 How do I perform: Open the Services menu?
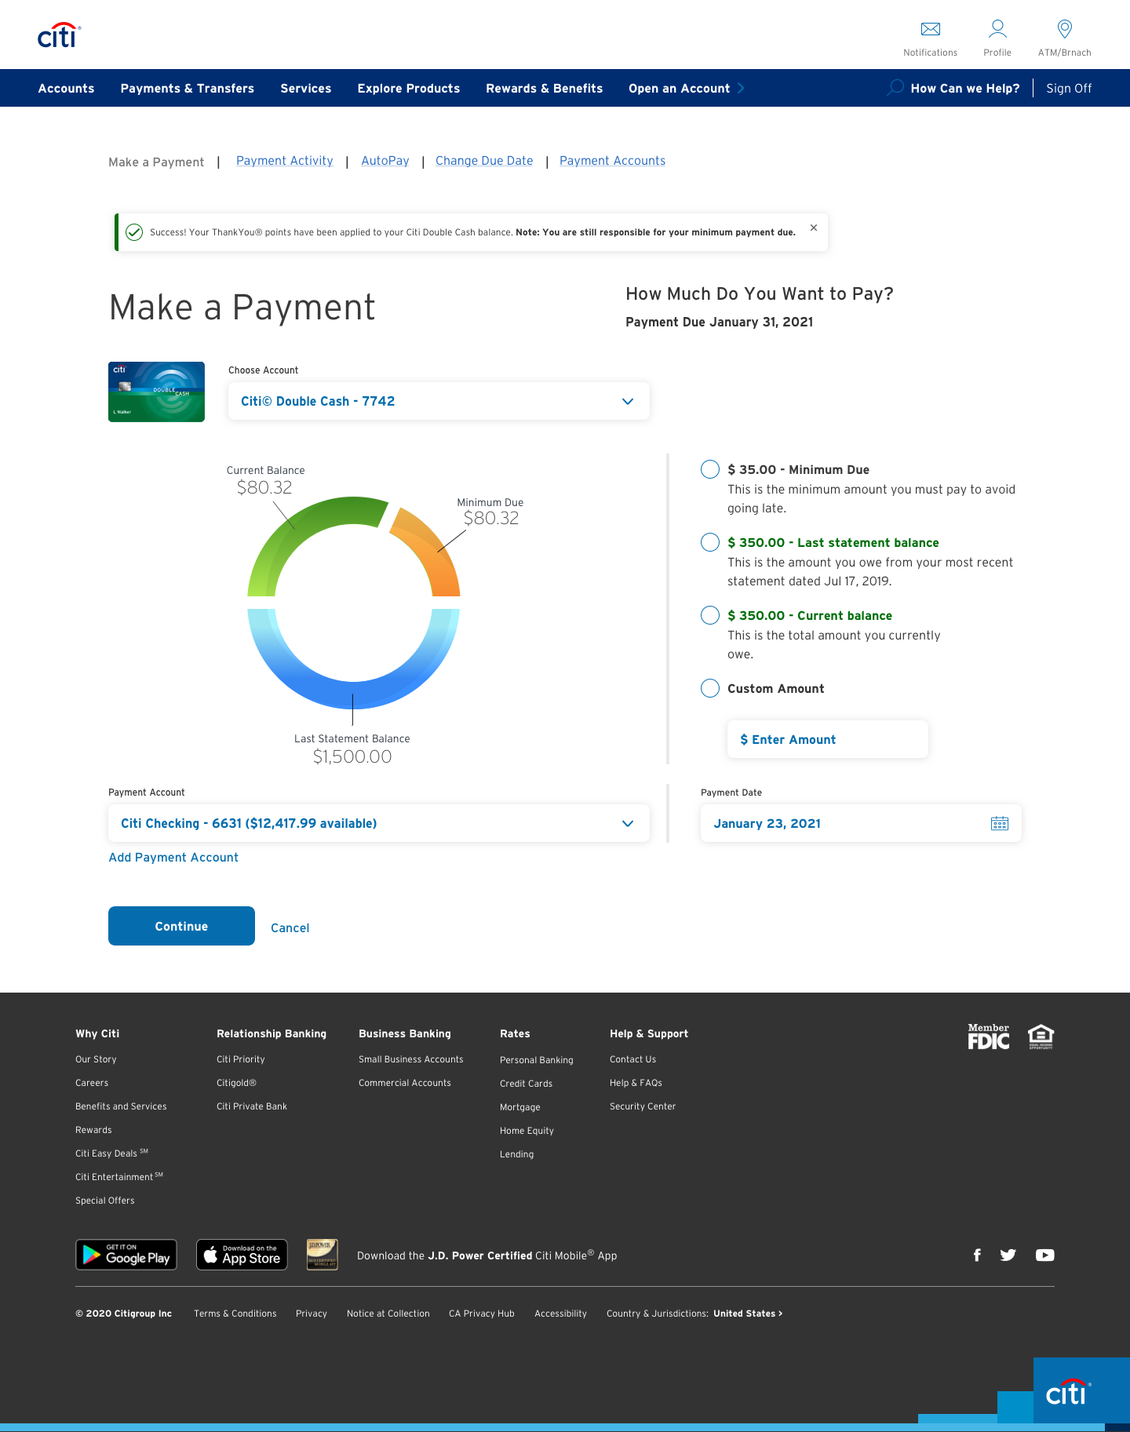point(306,89)
